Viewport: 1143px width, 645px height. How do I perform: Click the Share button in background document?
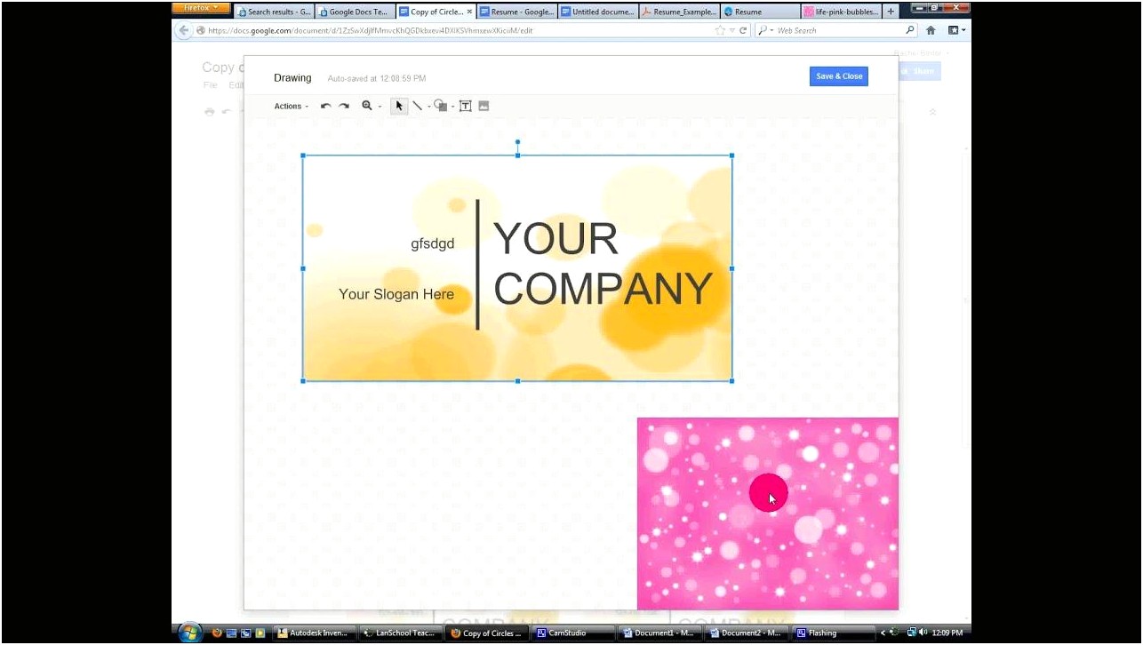click(x=921, y=72)
